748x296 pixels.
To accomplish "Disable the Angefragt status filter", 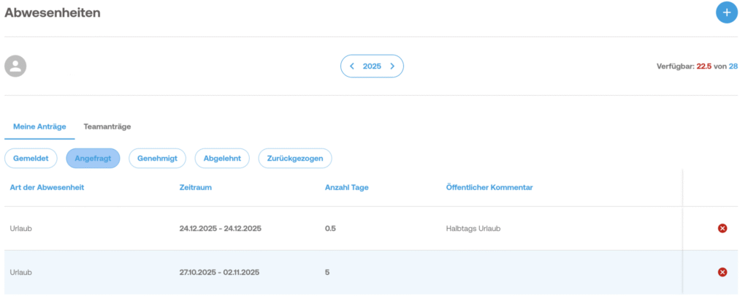I will click(x=93, y=158).
